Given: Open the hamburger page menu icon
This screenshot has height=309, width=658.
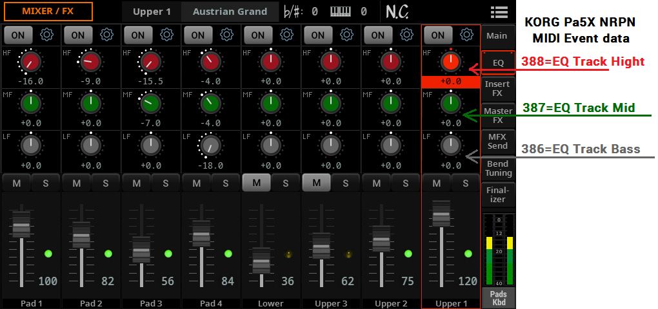Looking at the screenshot, I should pyautogui.click(x=499, y=12).
